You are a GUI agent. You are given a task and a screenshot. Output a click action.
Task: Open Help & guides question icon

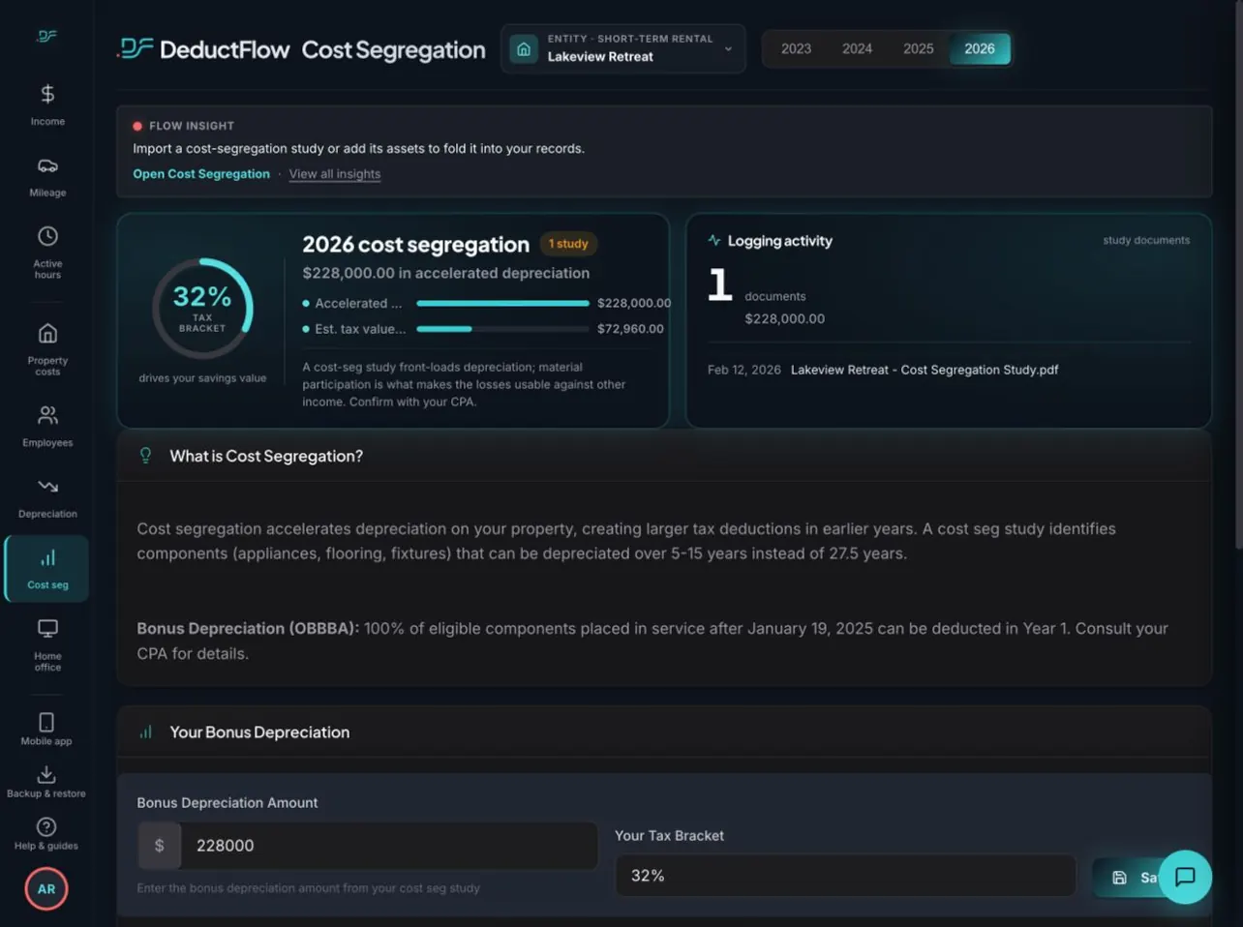pyautogui.click(x=46, y=826)
